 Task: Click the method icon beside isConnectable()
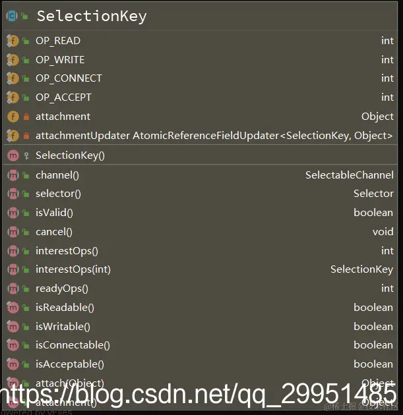point(13,345)
